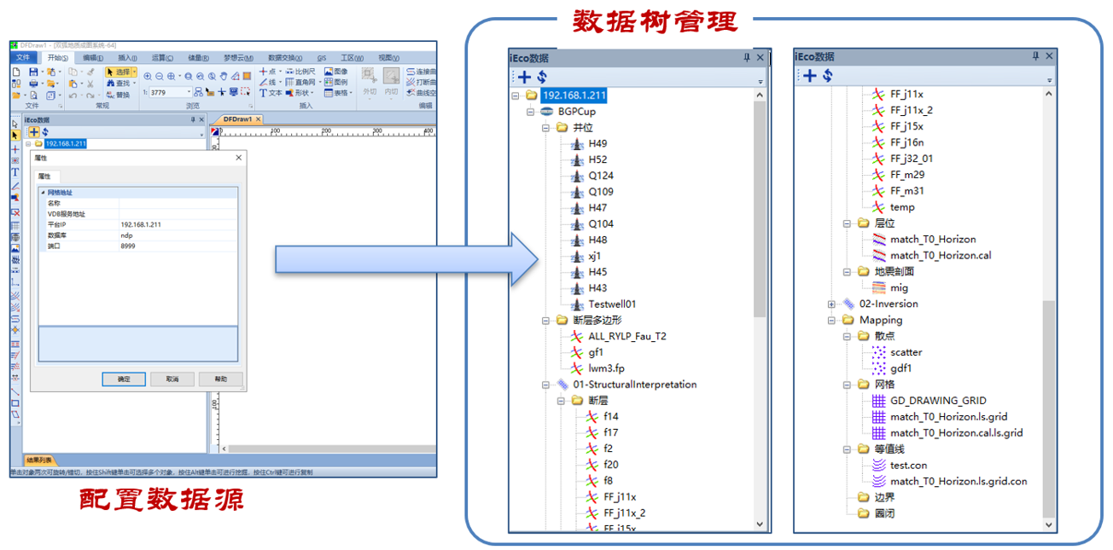1113x550 pixels.
Task: Click the 确定 button in properties dialog
Action: point(124,379)
